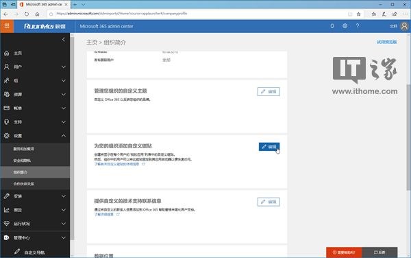Click the orange 需要帮助 button

click(x=344, y=253)
